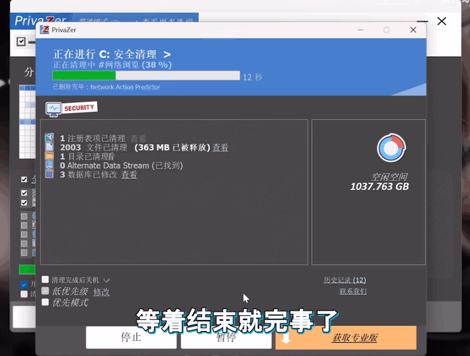Click the Alternate Data Stream row icon
The width and height of the screenshot is (470, 356).
(49, 165)
